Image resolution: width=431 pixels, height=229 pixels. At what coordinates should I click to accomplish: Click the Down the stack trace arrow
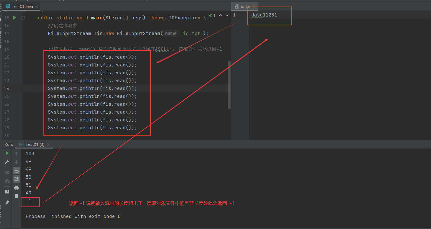pyautogui.click(x=16, y=162)
